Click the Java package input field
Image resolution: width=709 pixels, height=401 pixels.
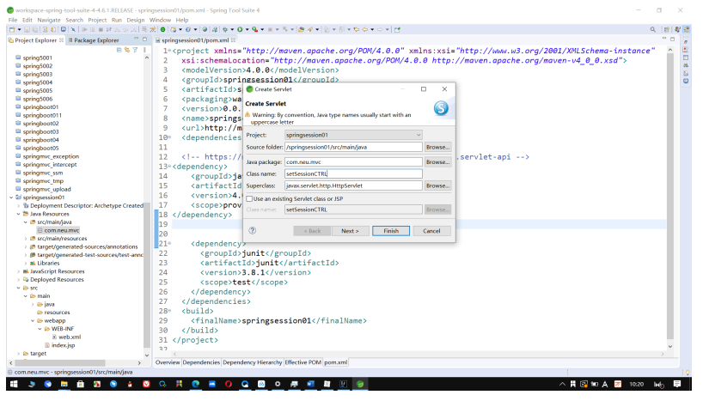(x=353, y=161)
